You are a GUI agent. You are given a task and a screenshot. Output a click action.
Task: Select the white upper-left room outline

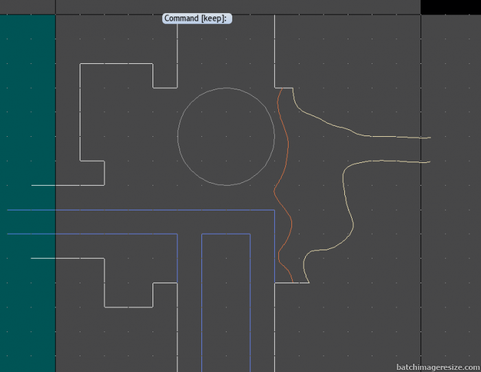coord(80,110)
